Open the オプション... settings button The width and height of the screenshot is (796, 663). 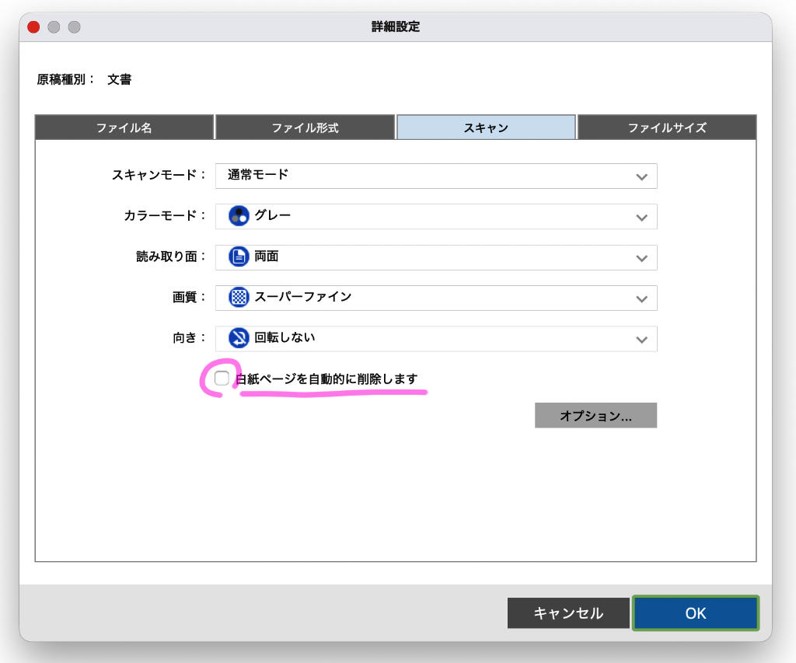point(595,416)
